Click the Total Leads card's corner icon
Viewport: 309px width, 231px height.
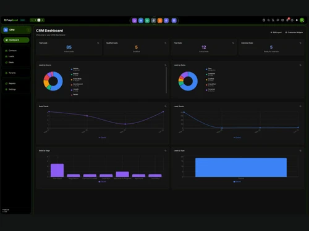tap(98, 43)
